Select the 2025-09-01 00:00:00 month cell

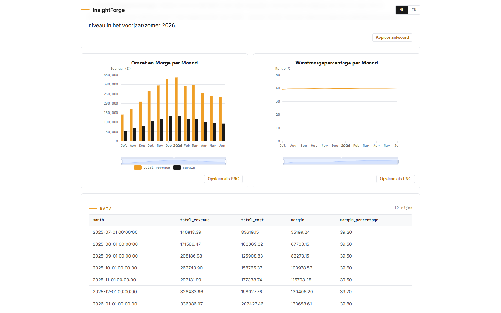[x=115, y=256]
